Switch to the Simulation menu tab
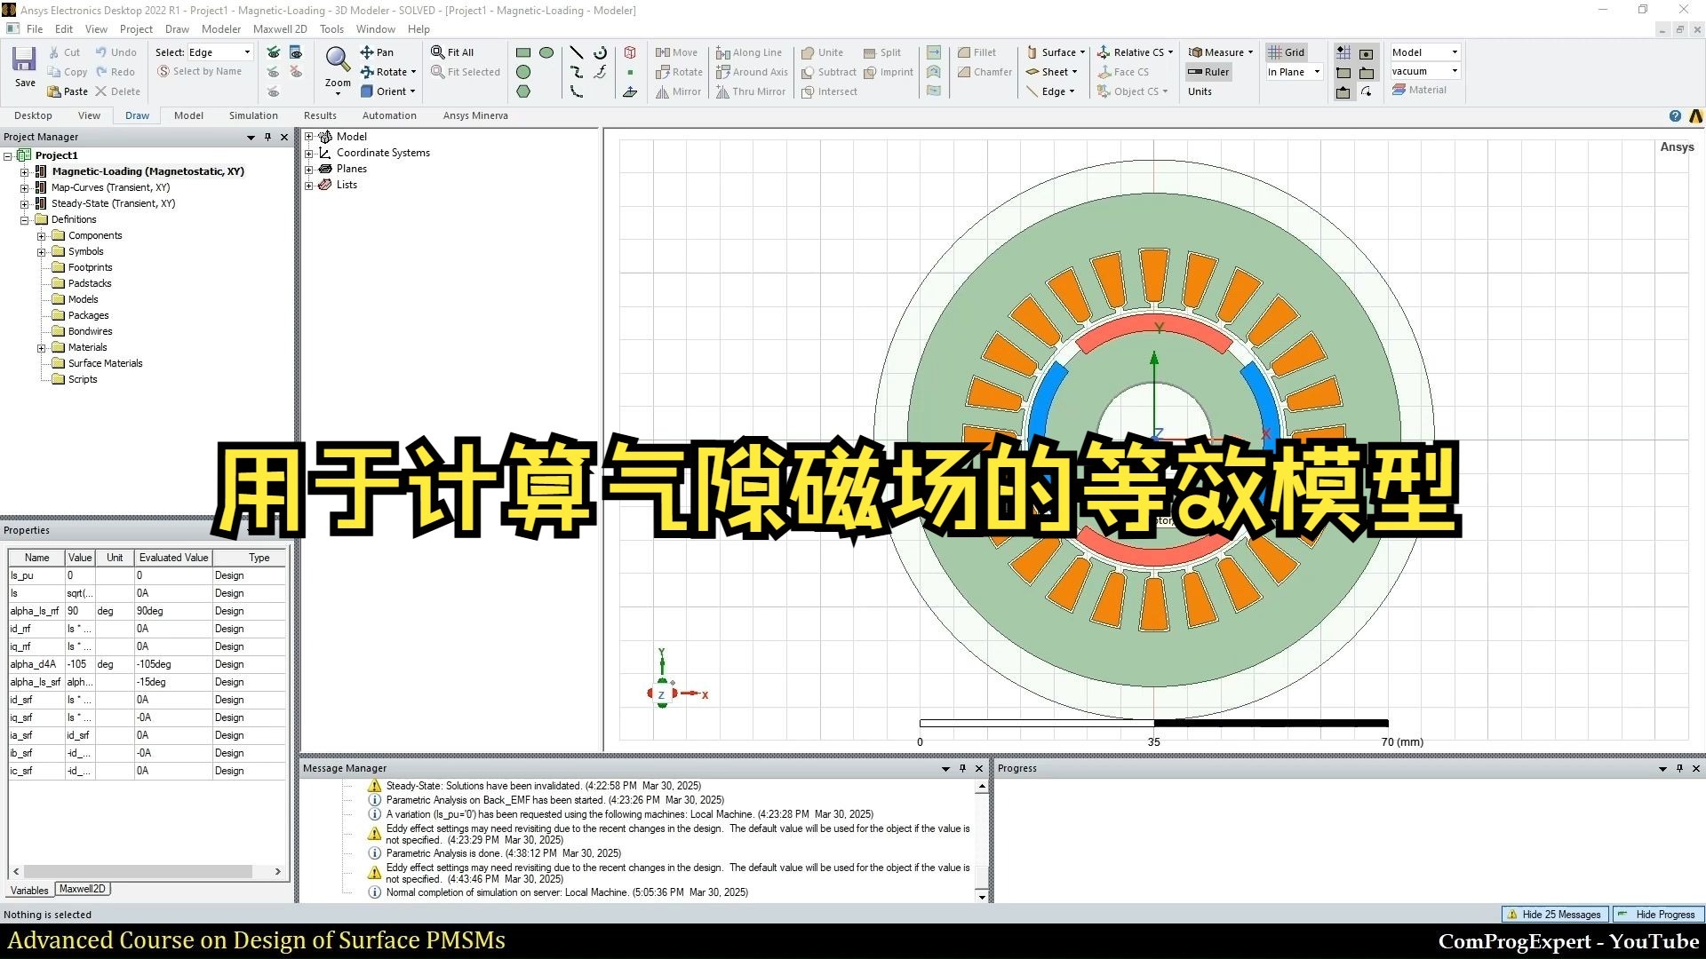The height and width of the screenshot is (959, 1706). click(x=252, y=115)
